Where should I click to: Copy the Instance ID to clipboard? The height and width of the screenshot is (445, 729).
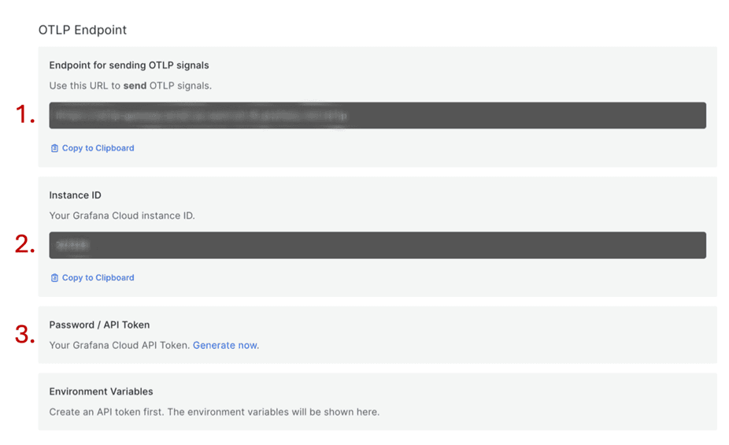98,278
